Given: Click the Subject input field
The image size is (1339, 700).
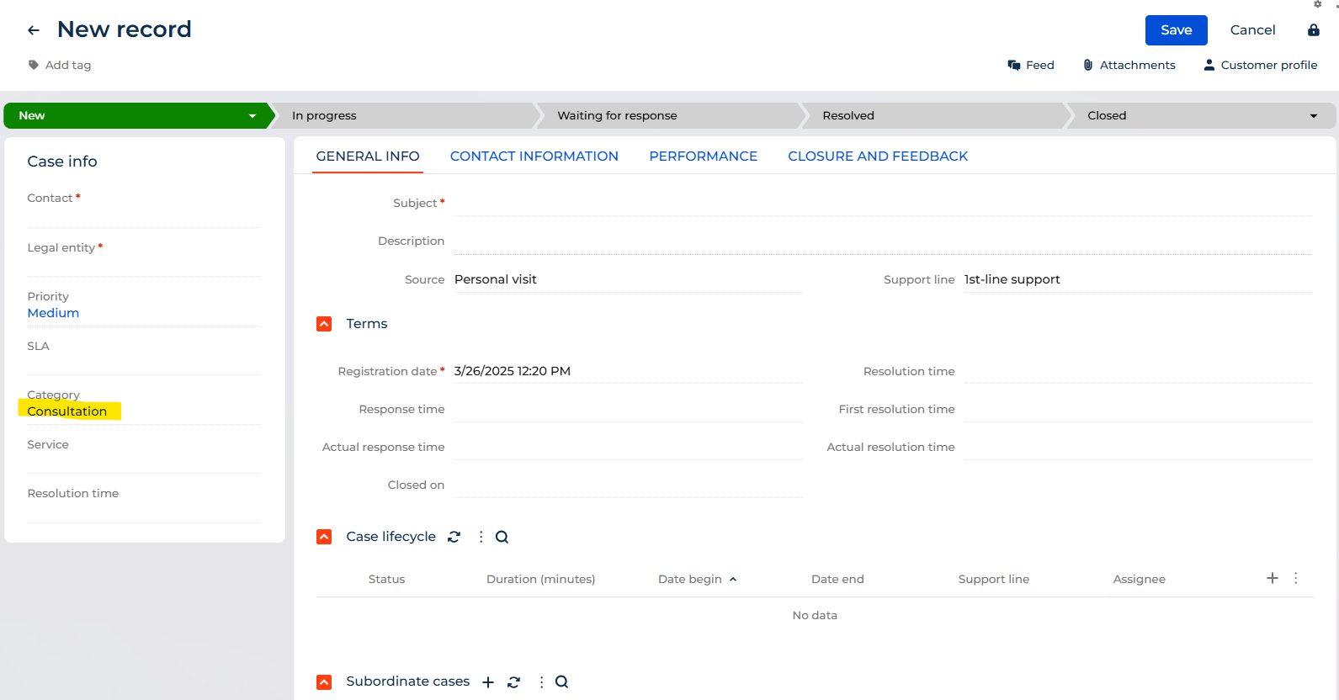Looking at the screenshot, I should [x=883, y=203].
